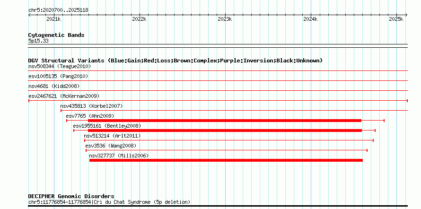Open the DECIPHER Genomic Disorders track title

click(71, 196)
